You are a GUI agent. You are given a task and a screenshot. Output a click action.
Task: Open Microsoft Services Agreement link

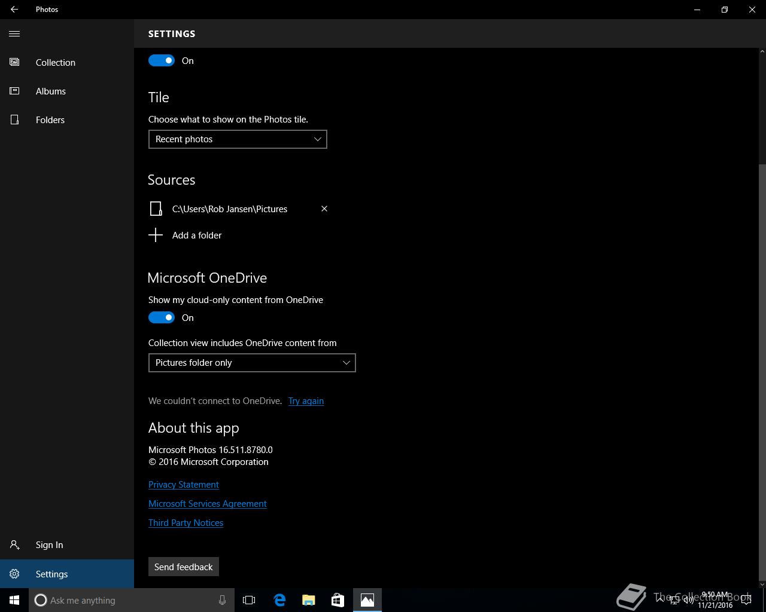(x=208, y=504)
